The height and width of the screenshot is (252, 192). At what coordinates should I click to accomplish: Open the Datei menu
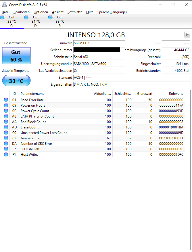pyautogui.click(x=6, y=12)
